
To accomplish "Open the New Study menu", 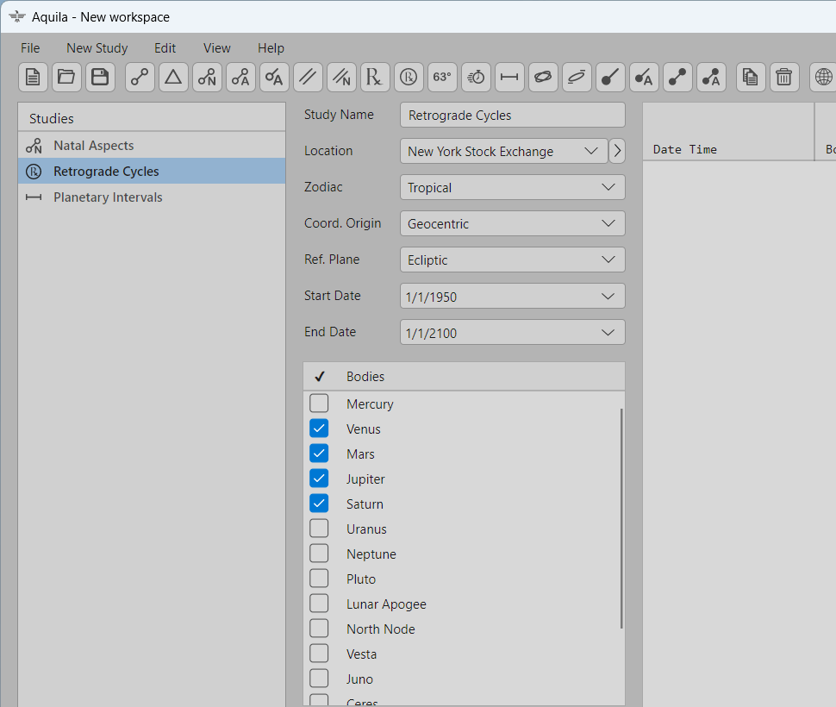I will 97,48.
